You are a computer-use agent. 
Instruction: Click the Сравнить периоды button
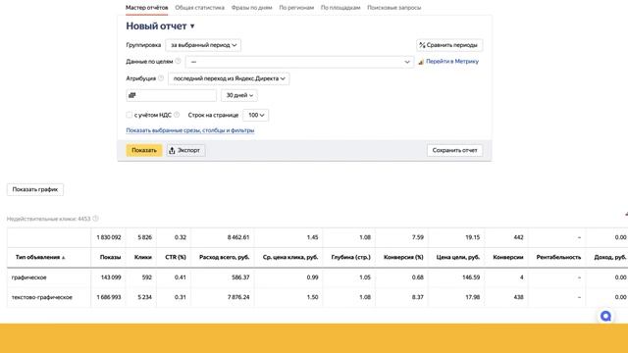[x=449, y=45]
